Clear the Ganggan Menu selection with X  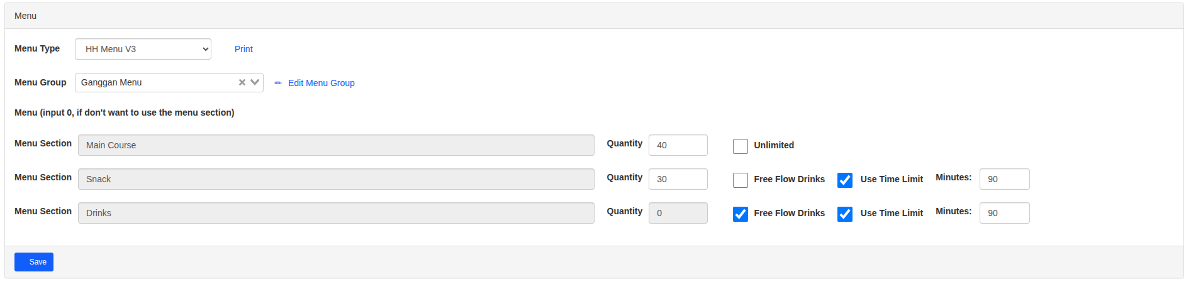coord(242,82)
